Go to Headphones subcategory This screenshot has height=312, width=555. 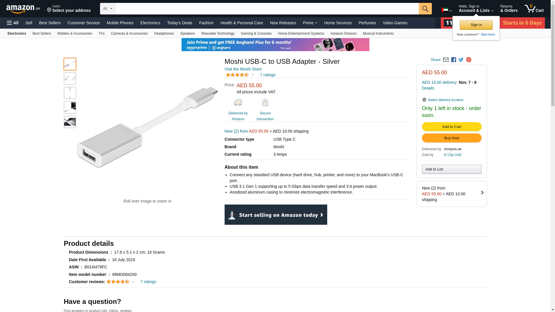pos(164,34)
